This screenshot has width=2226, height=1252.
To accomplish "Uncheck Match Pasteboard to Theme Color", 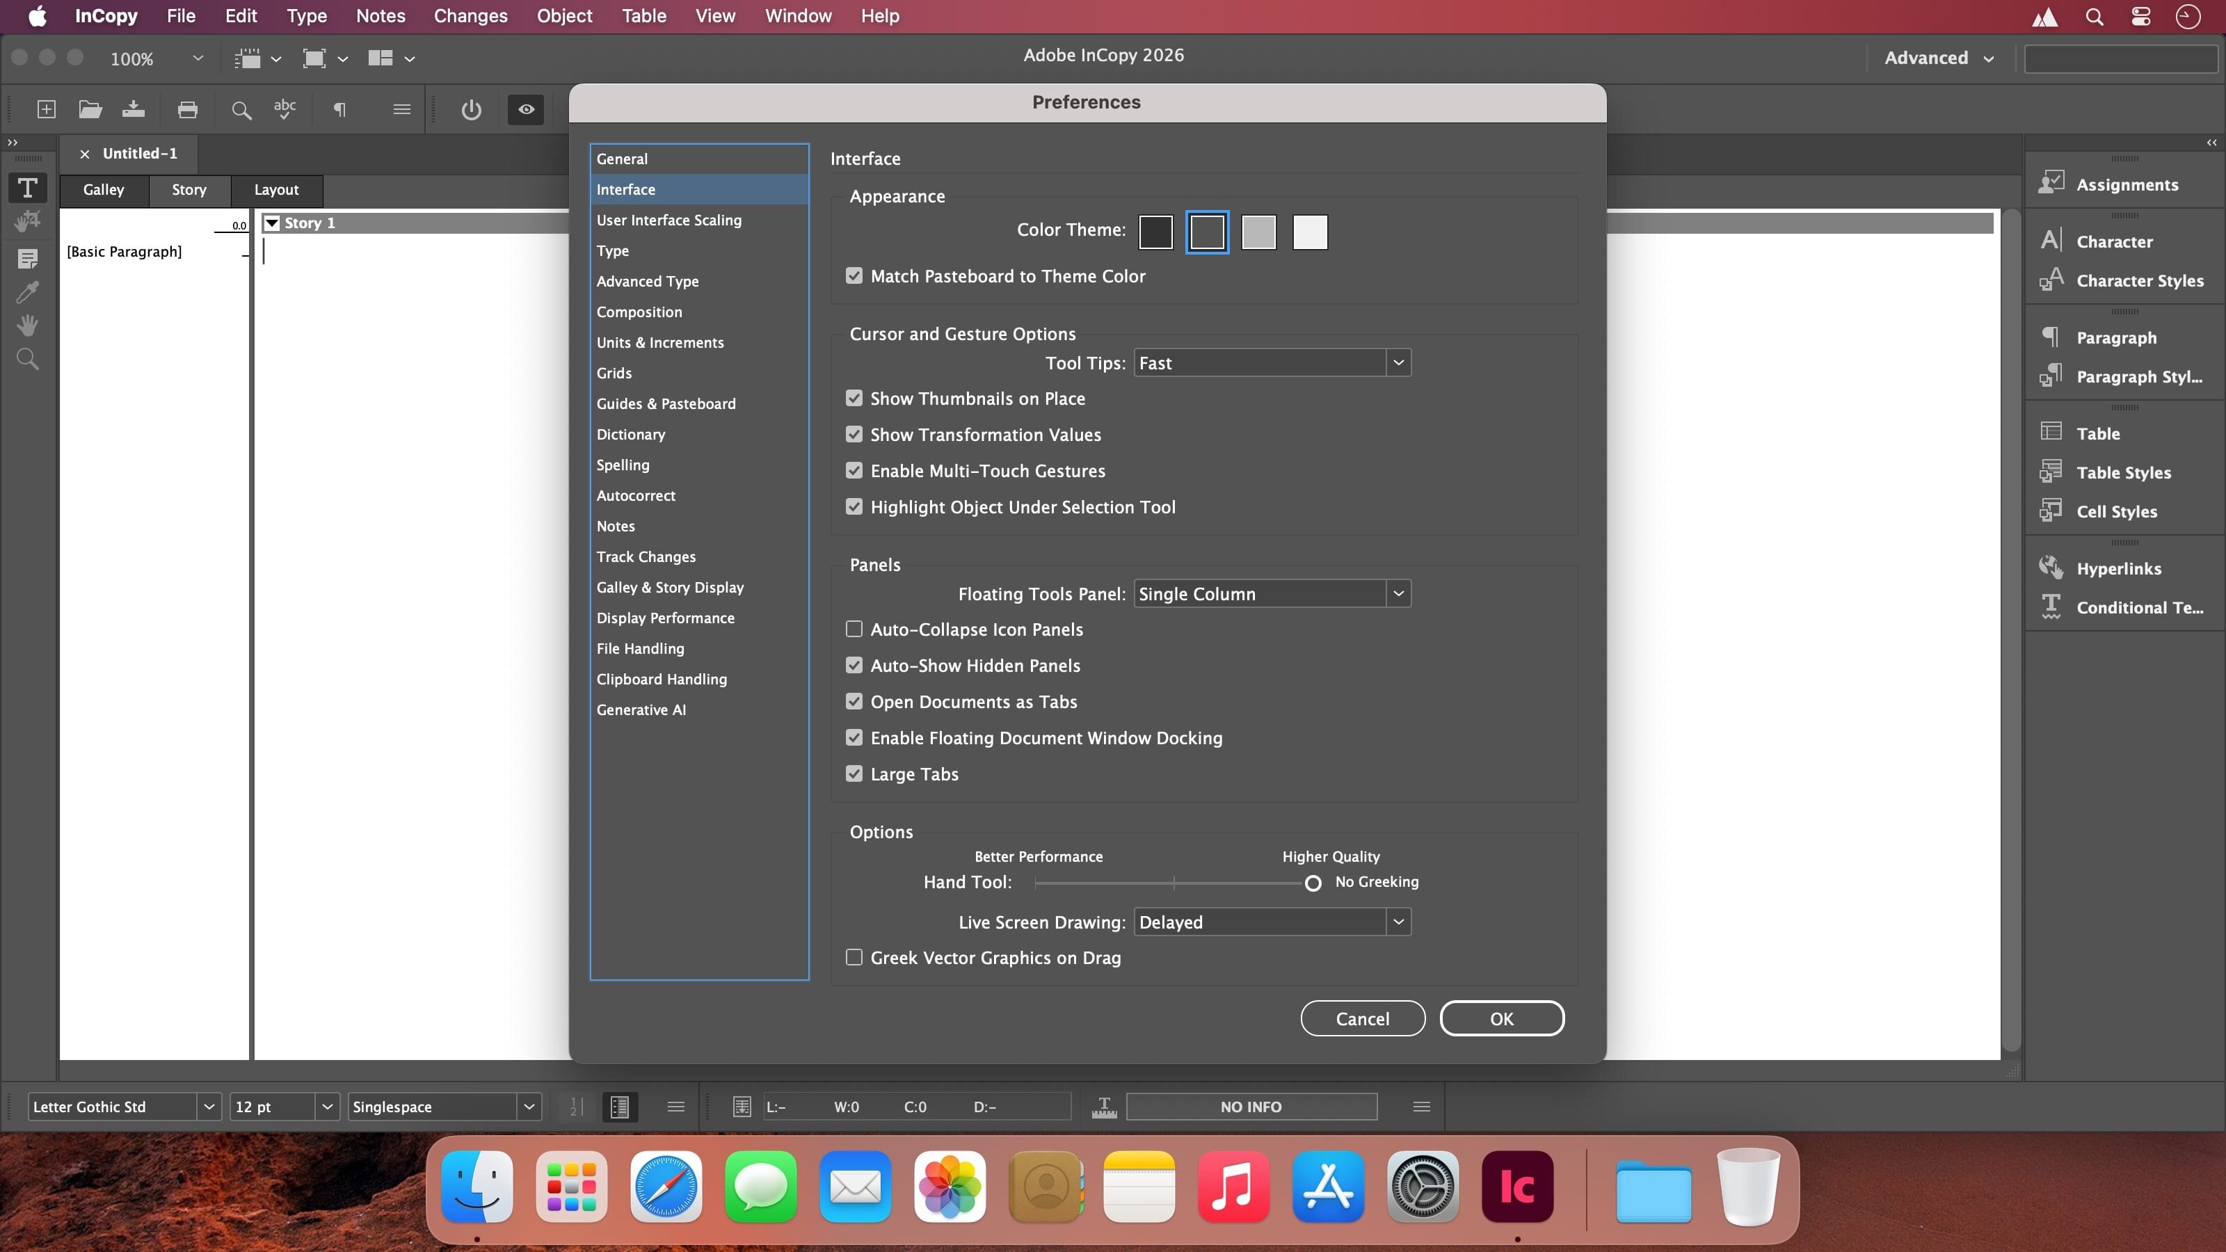I will point(855,277).
